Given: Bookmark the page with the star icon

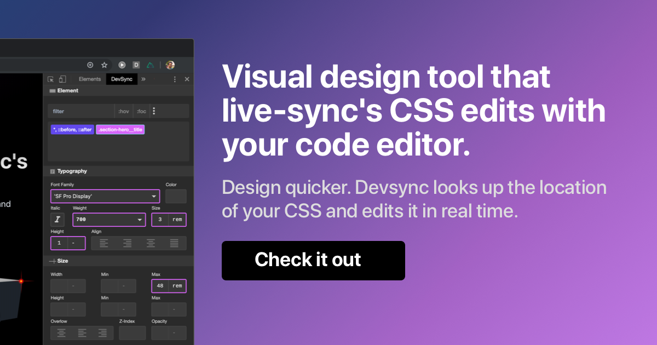Looking at the screenshot, I should [104, 65].
